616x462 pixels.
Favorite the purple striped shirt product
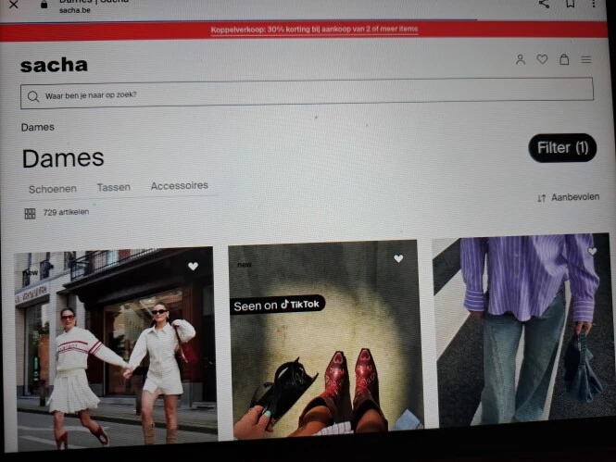593,251
